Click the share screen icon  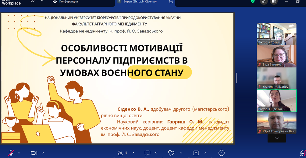click(x=196, y=153)
